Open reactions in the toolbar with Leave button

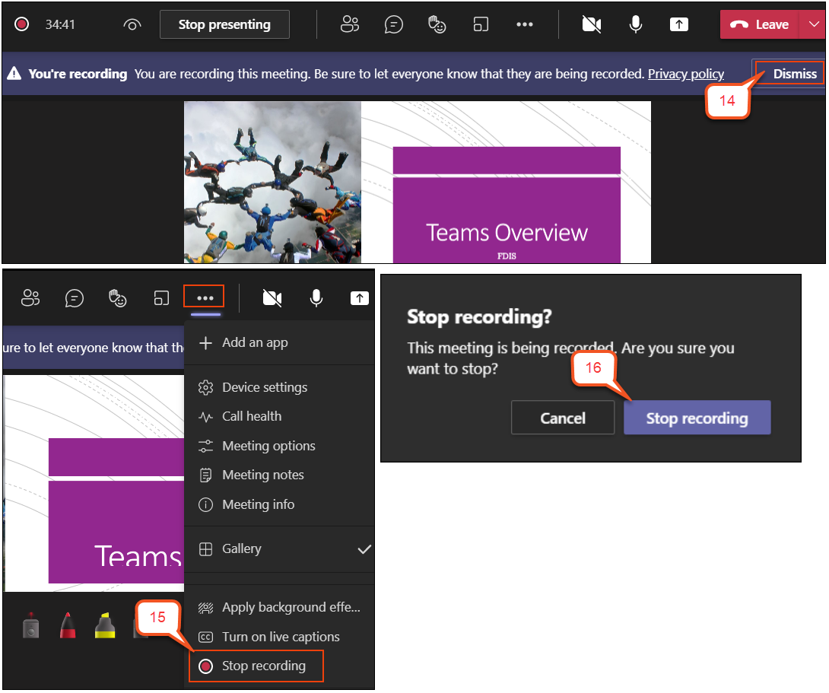[437, 24]
